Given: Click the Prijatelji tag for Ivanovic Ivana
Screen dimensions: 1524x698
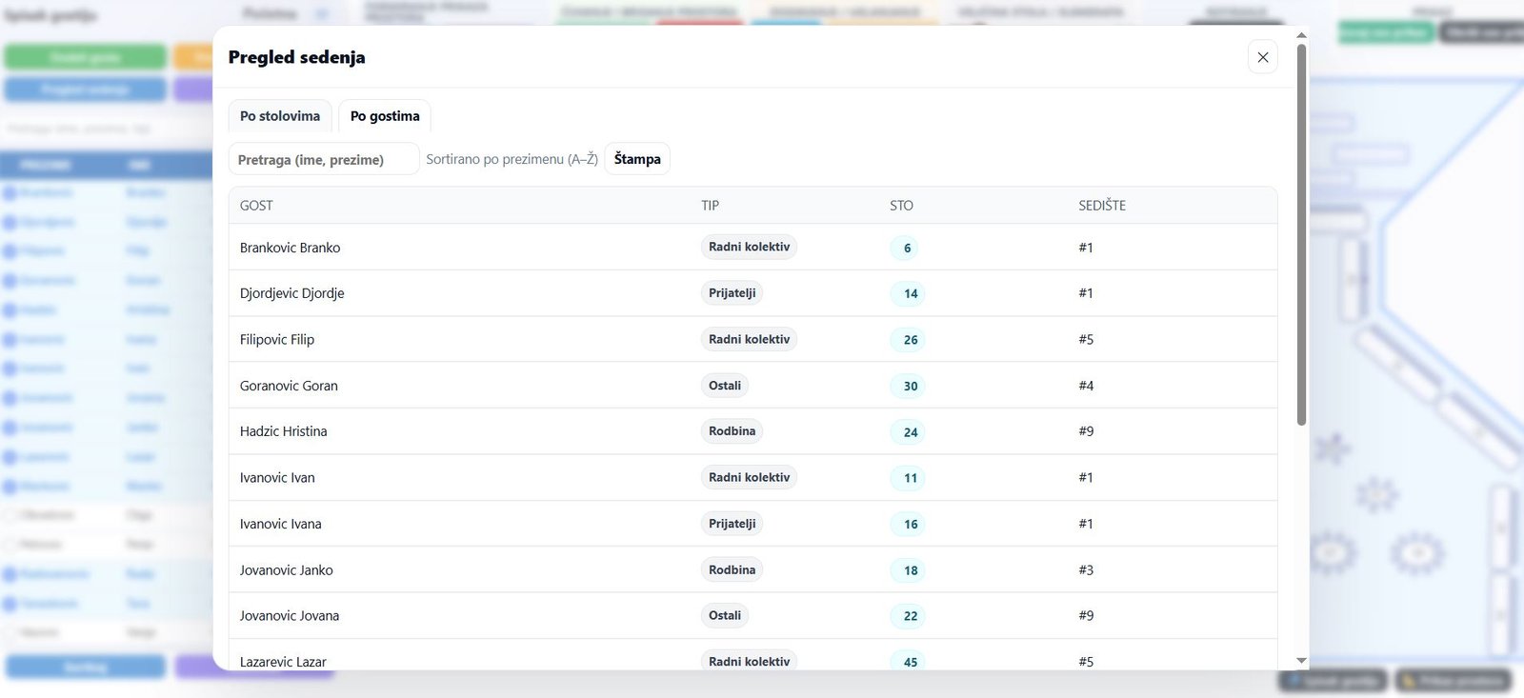Looking at the screenshot, I should [732, 524].
